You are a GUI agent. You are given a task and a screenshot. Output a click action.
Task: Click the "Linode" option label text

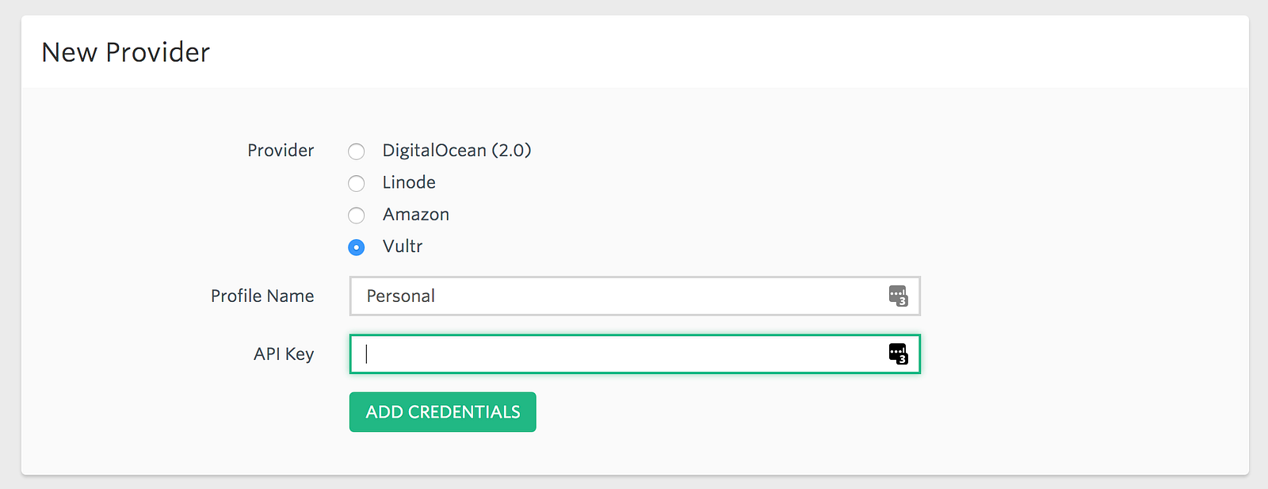(409, 182)
